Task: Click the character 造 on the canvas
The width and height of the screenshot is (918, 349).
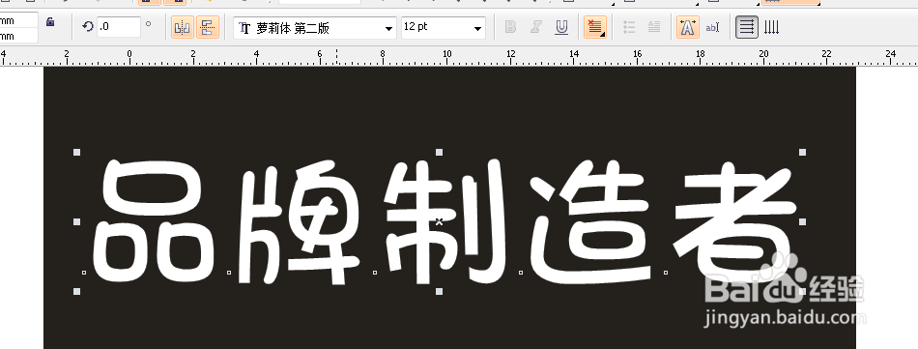Action: (x=591, y=222)
